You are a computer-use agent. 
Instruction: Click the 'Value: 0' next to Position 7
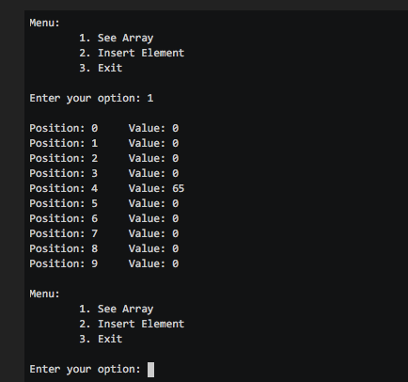[x=153, y=233]
